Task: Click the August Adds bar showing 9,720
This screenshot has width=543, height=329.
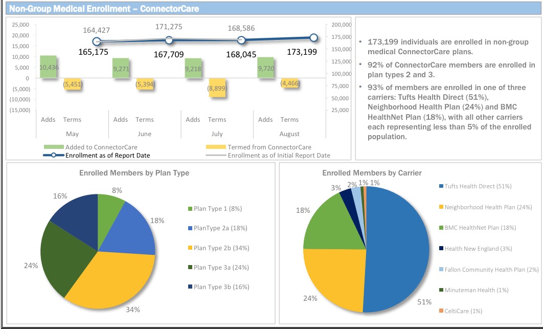Action: click(265, 68)
